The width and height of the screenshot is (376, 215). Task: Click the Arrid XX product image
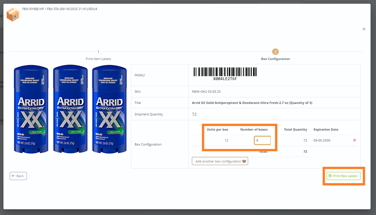pyautogui.click(x=70, y=109)
